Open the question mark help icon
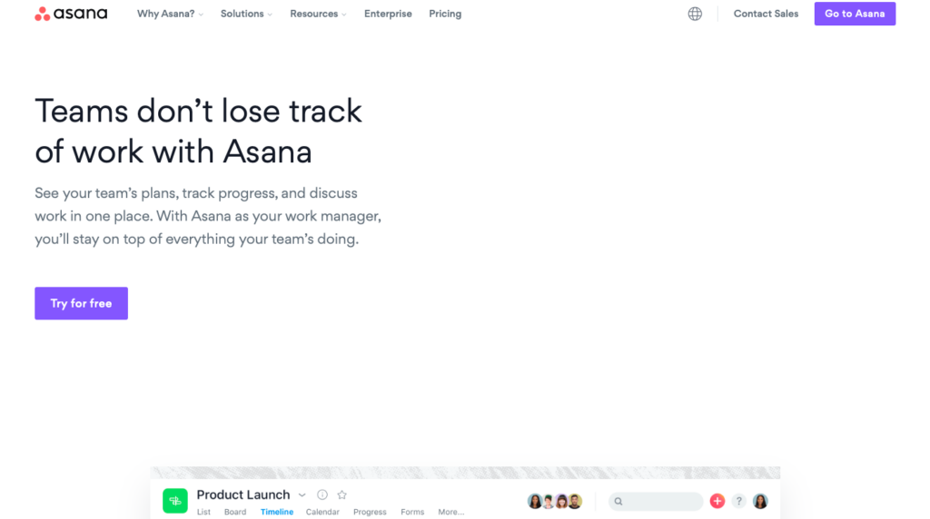Screen dimensions: 930x519 tap(738, 501)
